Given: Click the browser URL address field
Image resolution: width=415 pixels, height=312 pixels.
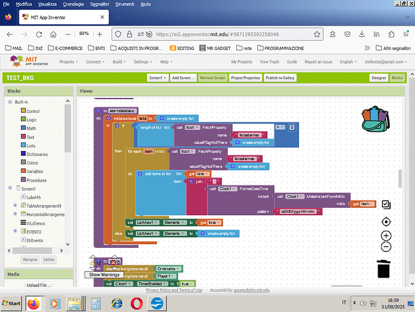Looking at the screenshot, I should pos(249,34).
